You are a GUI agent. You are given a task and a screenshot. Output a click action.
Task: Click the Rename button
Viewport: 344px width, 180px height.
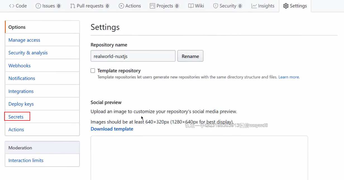[190, 56]
